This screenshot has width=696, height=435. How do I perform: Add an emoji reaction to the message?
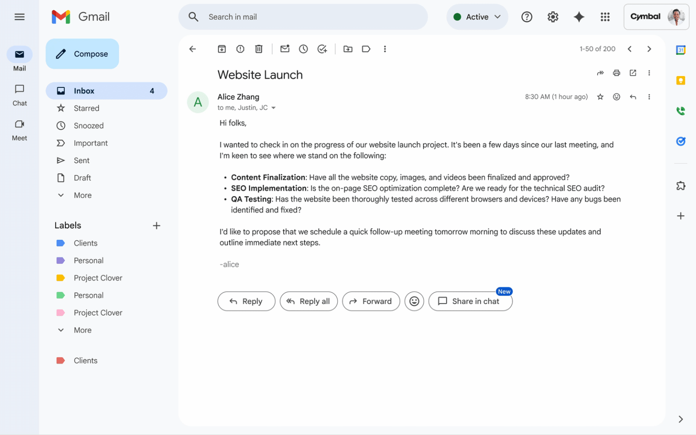617,97
